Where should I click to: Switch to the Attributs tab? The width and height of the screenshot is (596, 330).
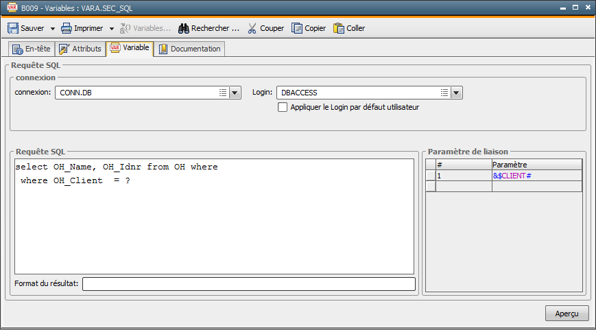80,49
